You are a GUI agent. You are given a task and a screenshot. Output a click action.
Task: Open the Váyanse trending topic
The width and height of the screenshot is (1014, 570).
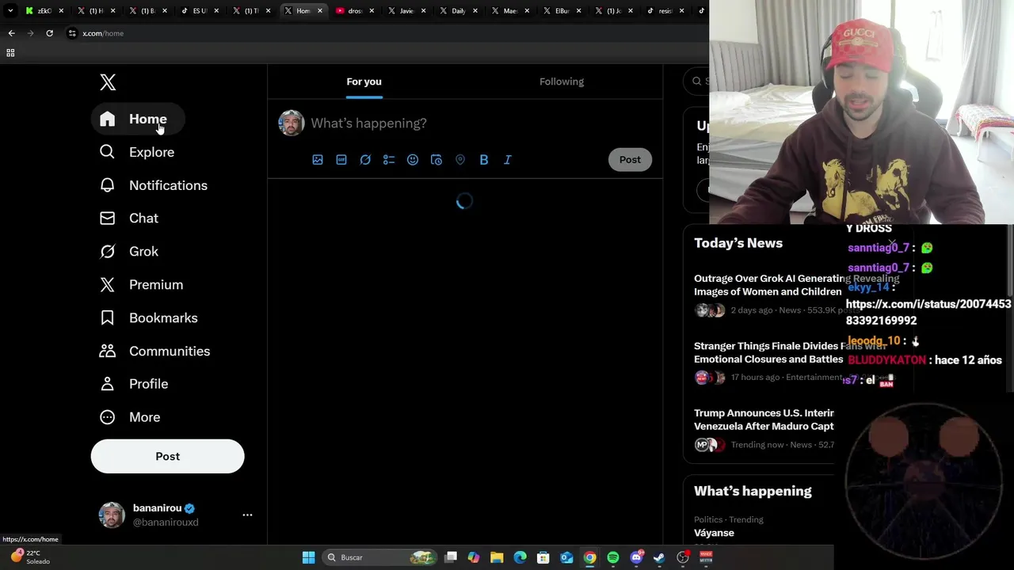point(714,533)
